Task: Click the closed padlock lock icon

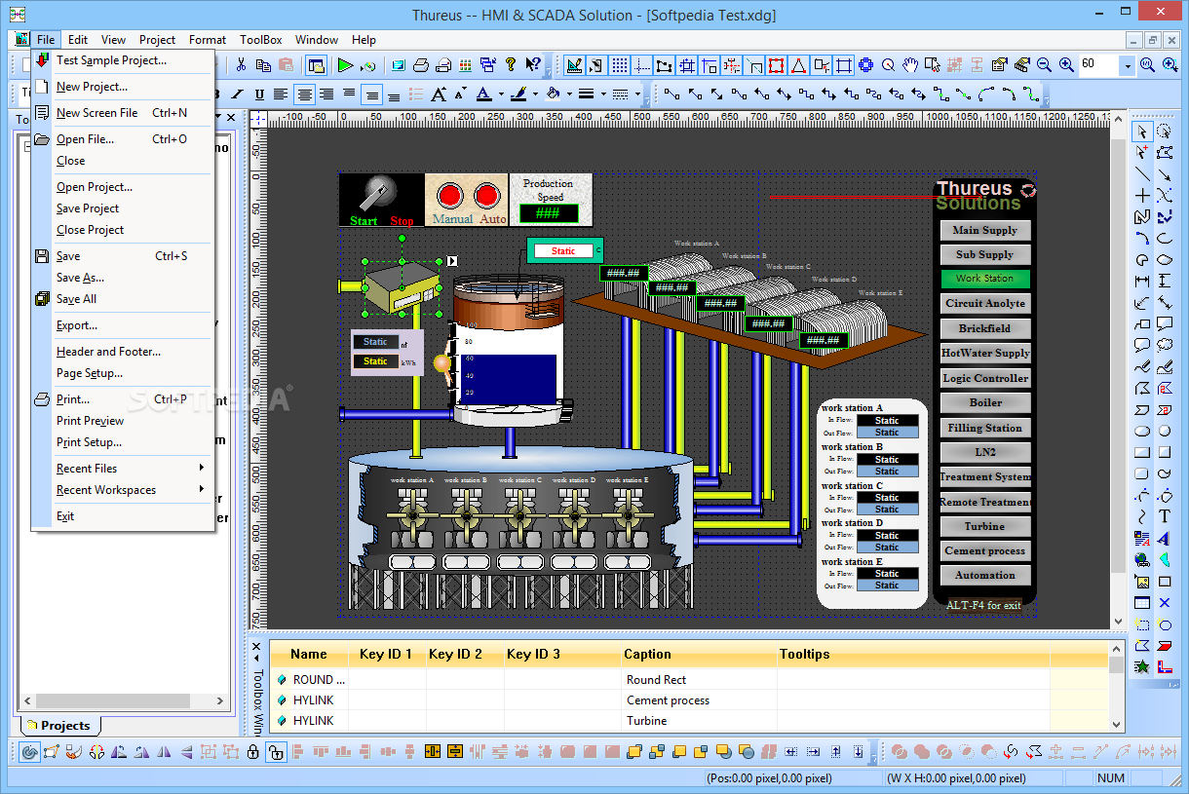Action: (252, 752)
